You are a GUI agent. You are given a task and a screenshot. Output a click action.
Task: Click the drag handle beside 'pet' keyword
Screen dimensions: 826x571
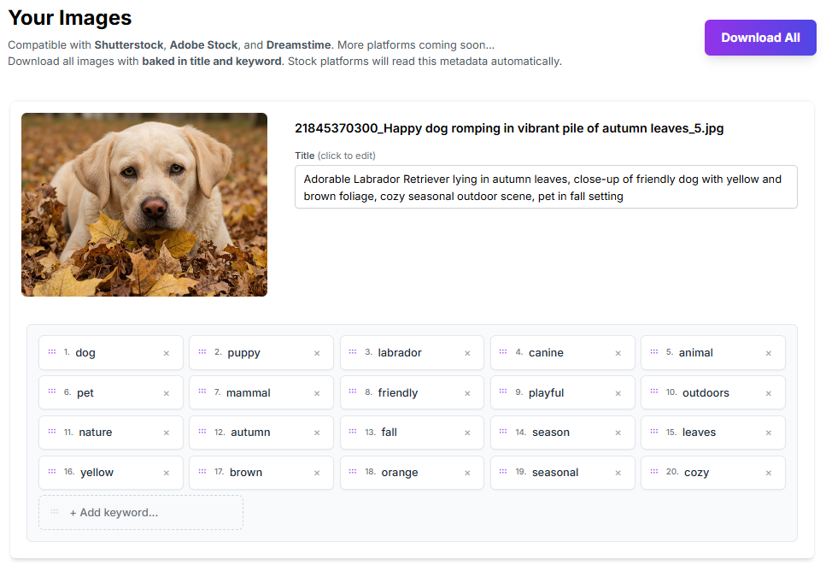point(51,392)
